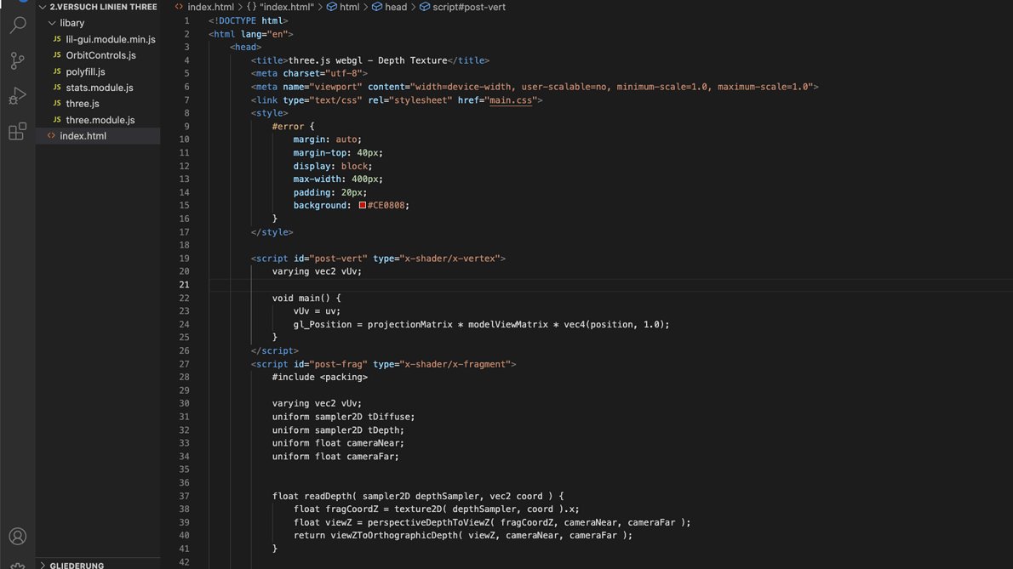Click the title text 'three.js webgl - Depth Texture'
1013x569 pixels.
tap(368, 60)
